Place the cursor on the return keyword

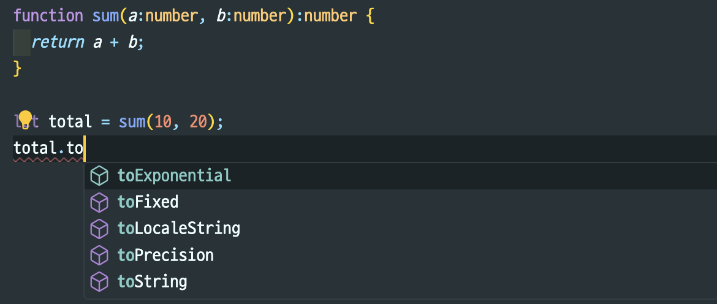coord(58,42)
